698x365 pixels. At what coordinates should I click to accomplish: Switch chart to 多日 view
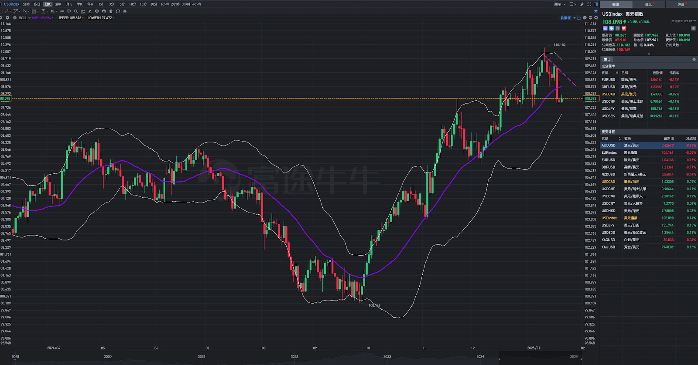[37, 4]
